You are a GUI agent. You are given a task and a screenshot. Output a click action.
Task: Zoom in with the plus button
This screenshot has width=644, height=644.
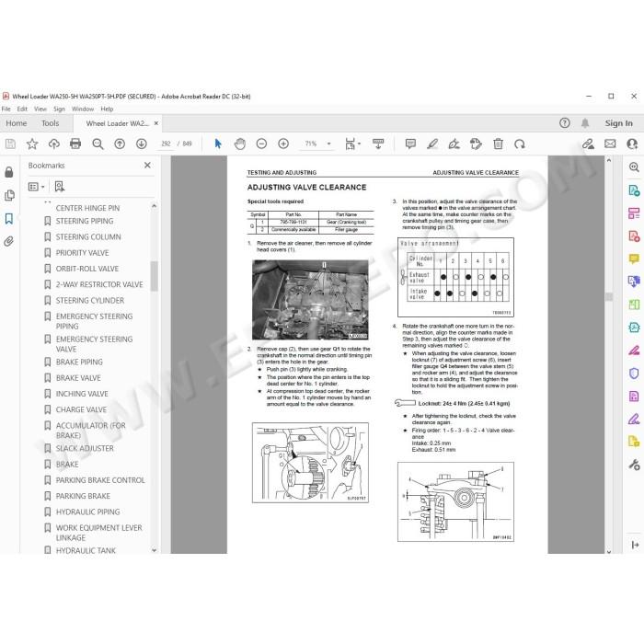(283, 144)
